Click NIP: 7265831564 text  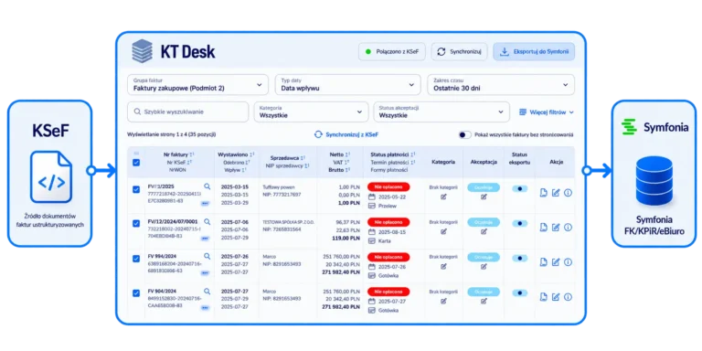pyautogui.click(x=282, y=229)
